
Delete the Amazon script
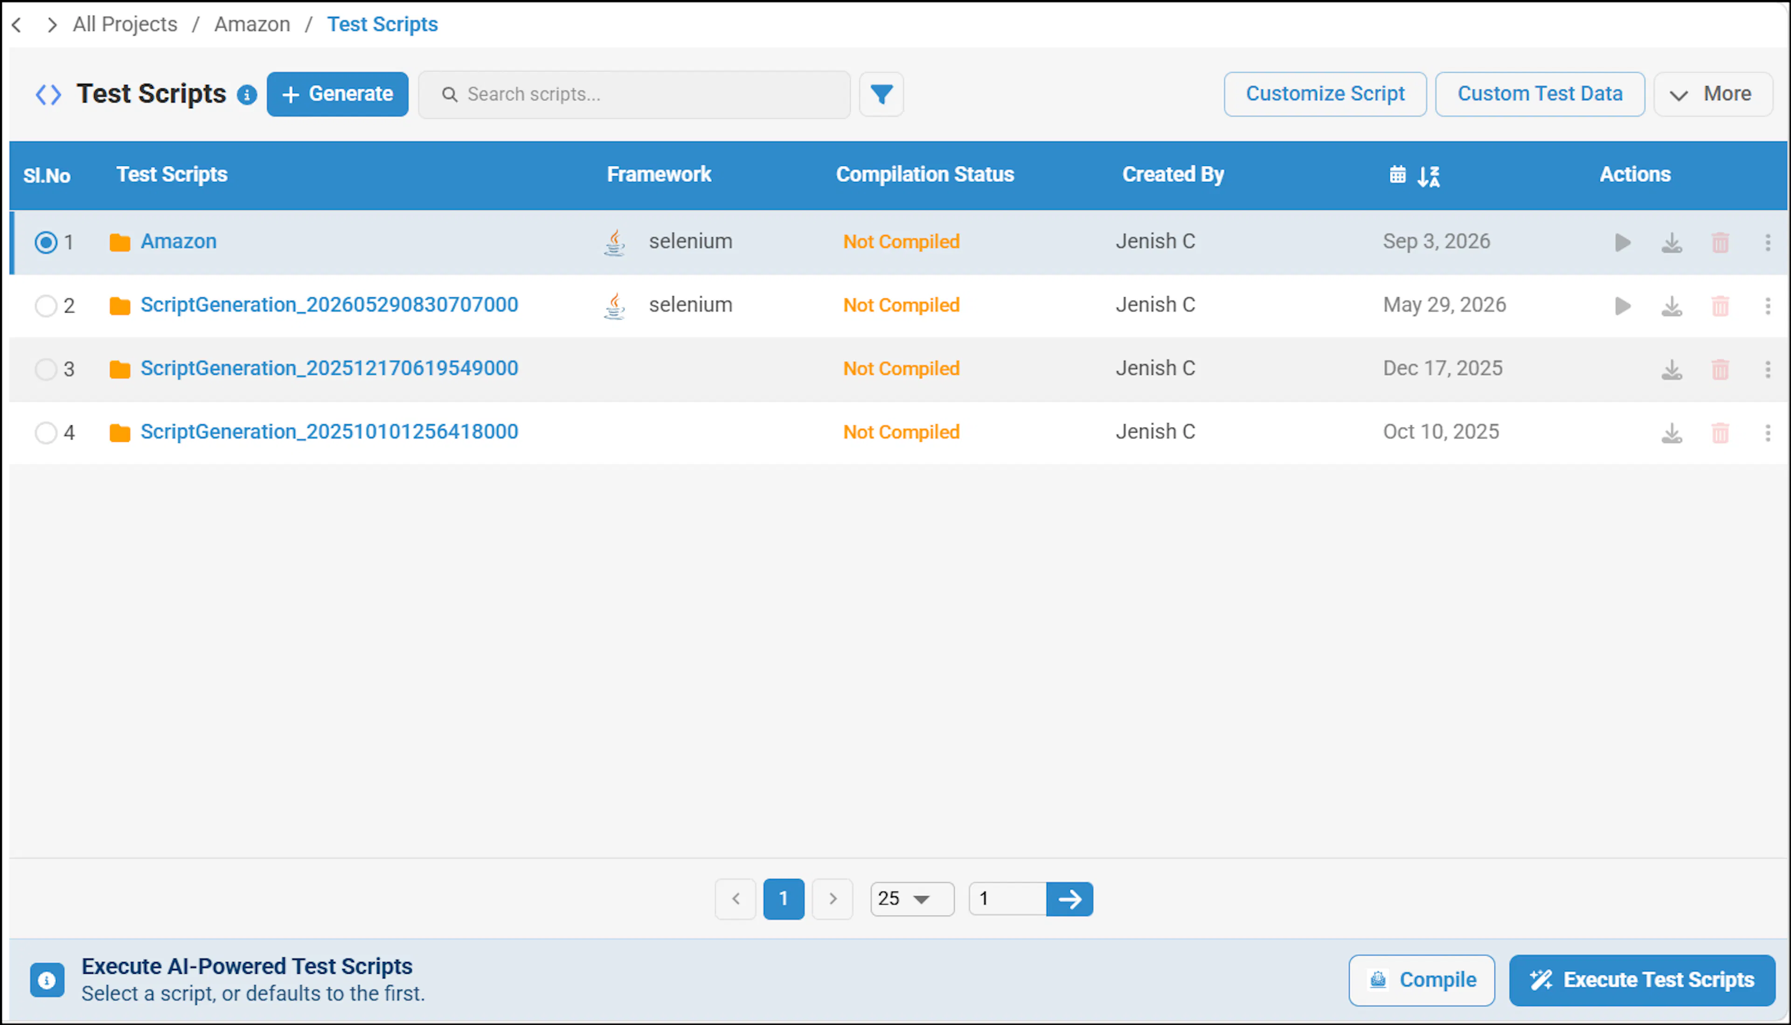tap(1720, 243)
